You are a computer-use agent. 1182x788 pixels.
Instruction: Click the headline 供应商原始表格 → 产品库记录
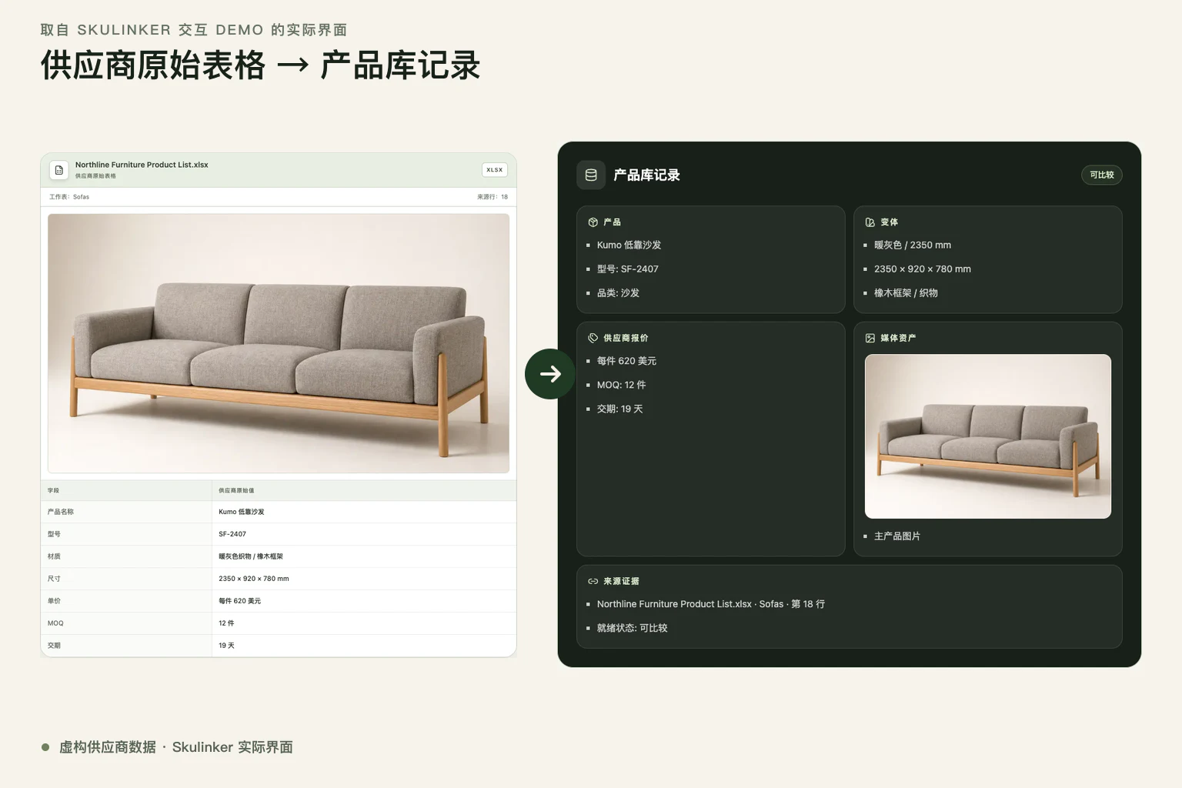click(261, 65)
